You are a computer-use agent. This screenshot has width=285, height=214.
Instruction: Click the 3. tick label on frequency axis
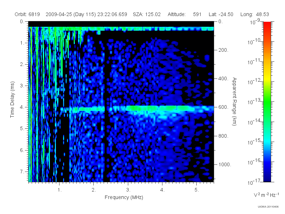pos(128,190)
